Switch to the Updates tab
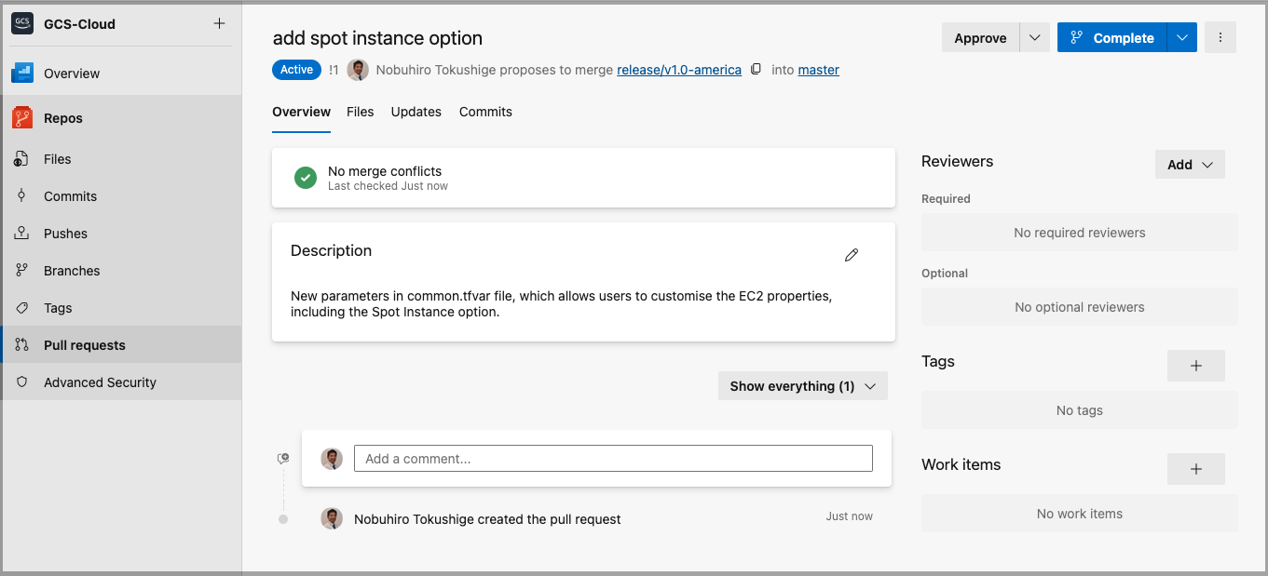Screen dimensions: 1268x576 [416, 112]
